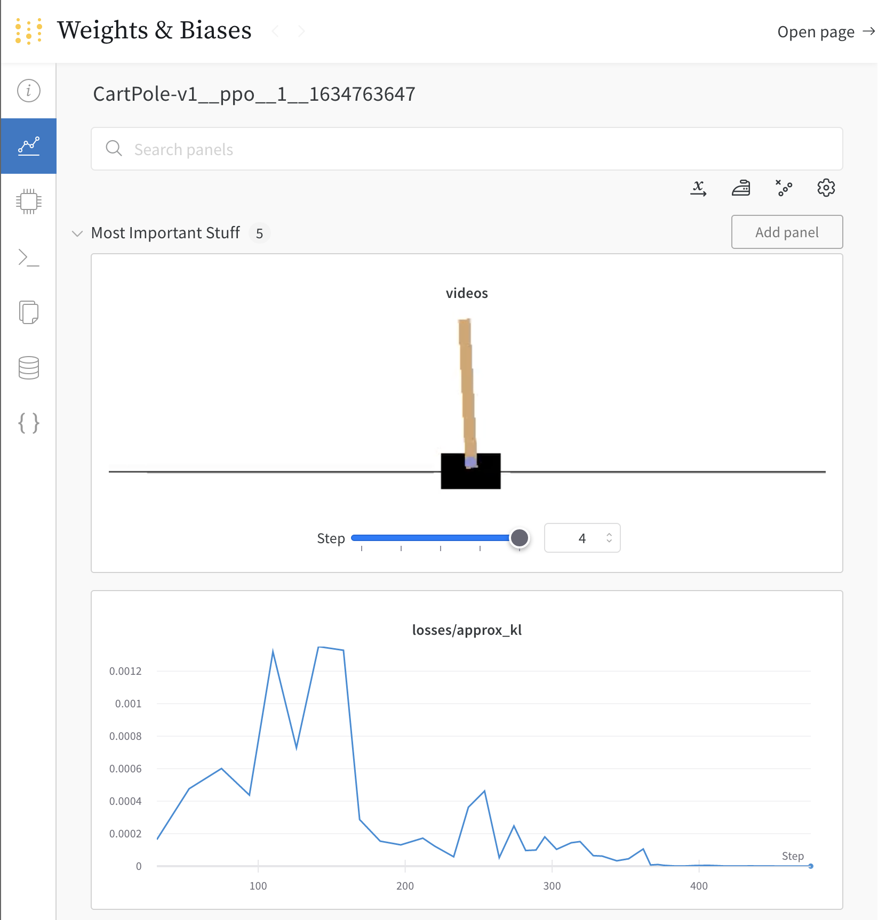Open the Files sidebar icon
Image resolution: width=878 pixels, height=920 pixels.
click(x=28, y=312)
